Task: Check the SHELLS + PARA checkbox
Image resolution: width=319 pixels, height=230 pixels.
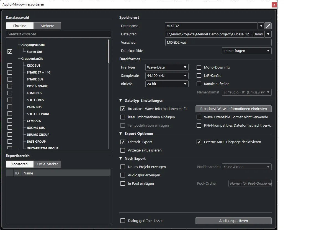Action: click(10, 114)
